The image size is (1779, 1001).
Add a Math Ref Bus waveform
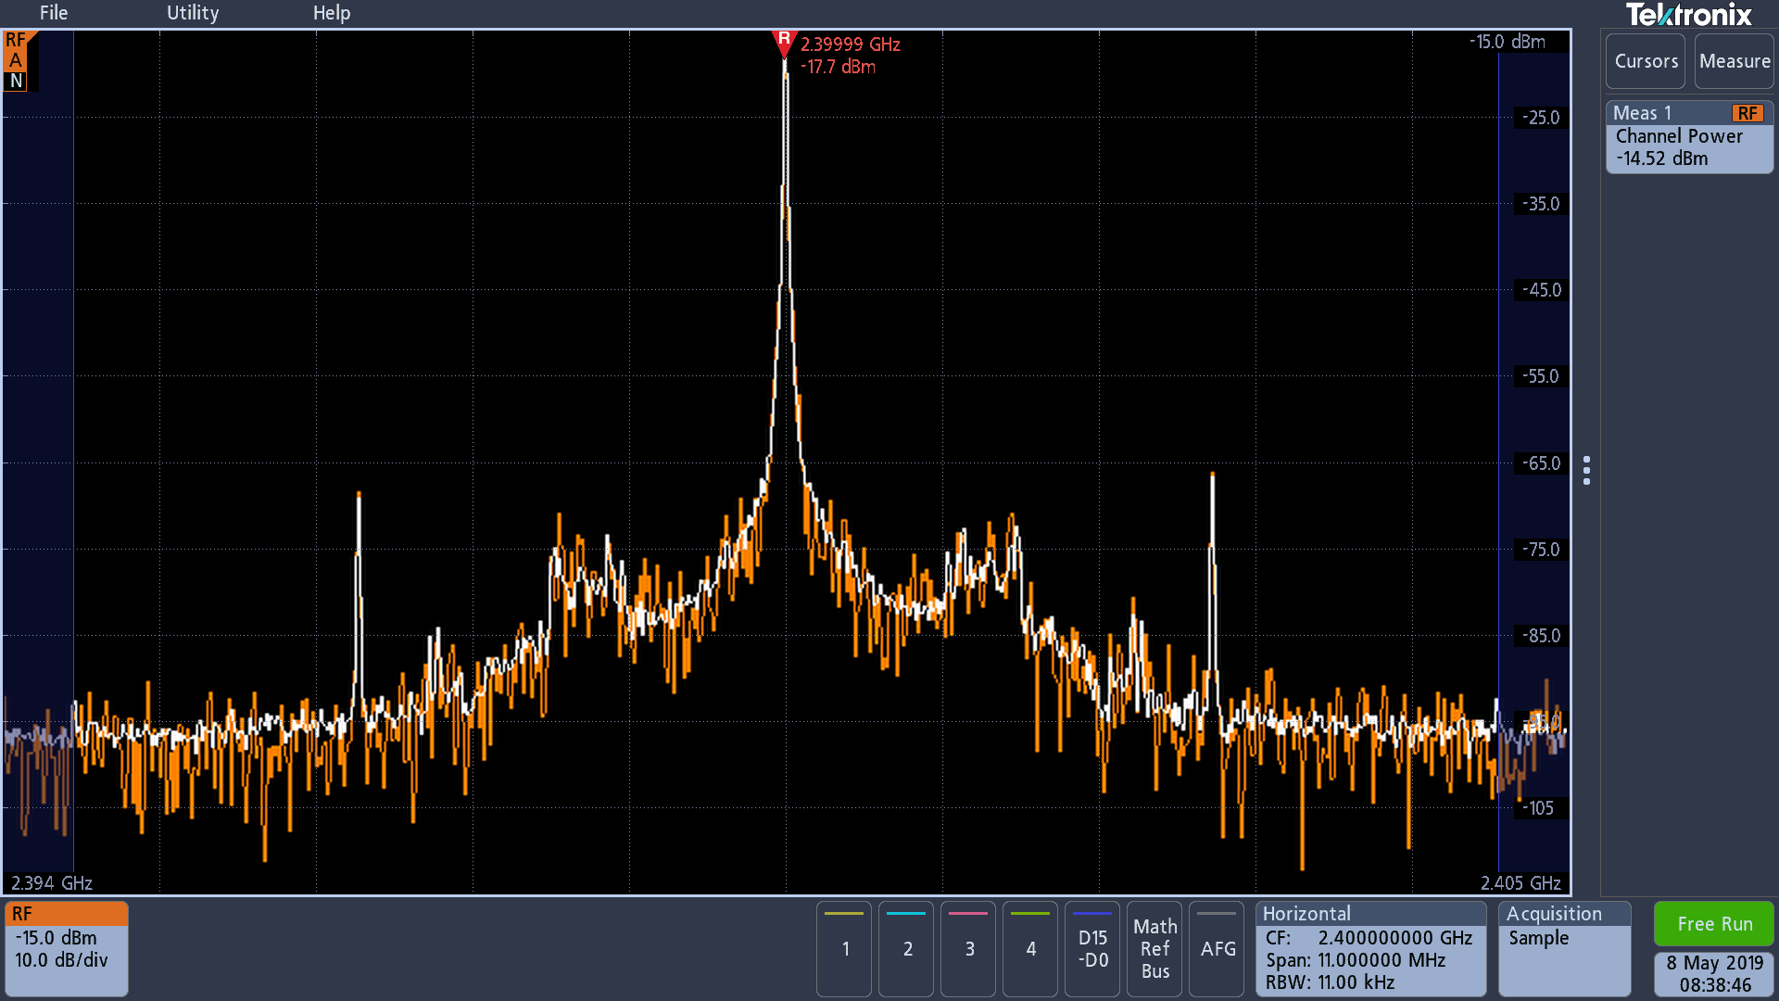pyautogui.click(x=1154, y=948)
